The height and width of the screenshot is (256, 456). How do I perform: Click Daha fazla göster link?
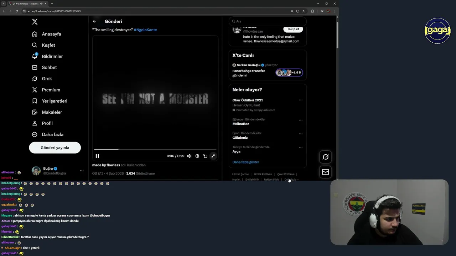click(246, 162)
